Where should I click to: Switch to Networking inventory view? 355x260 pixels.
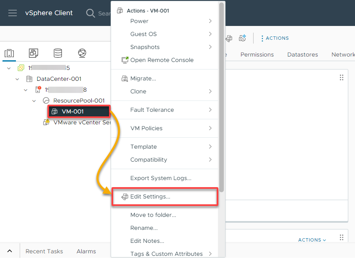(x=82, y=53)
